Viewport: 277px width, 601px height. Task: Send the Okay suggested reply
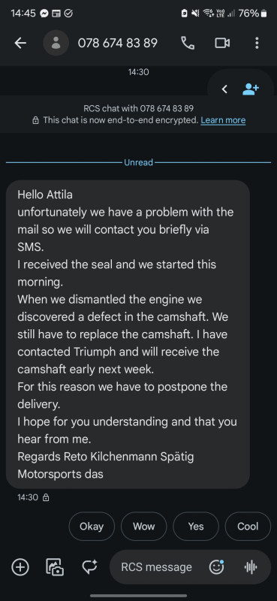click(x=92, y=527)
